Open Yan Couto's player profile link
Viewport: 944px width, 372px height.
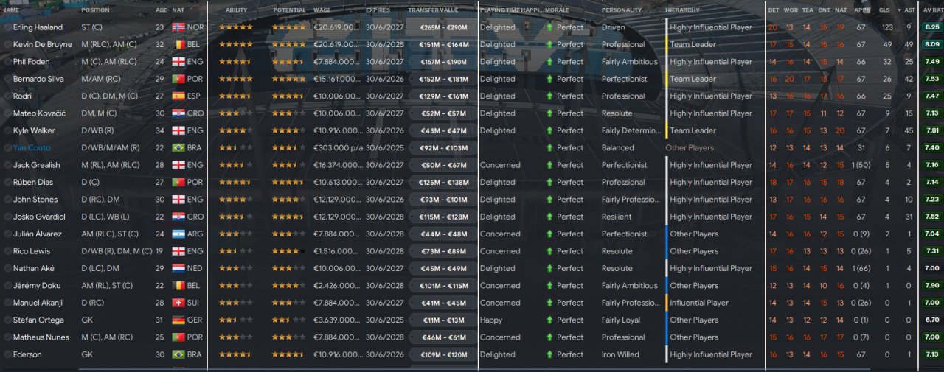pos(32,147)
